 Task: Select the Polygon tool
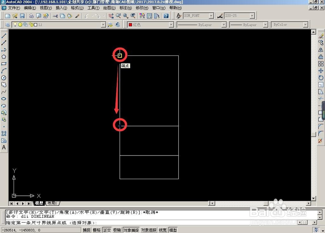(x=4, y=57)
